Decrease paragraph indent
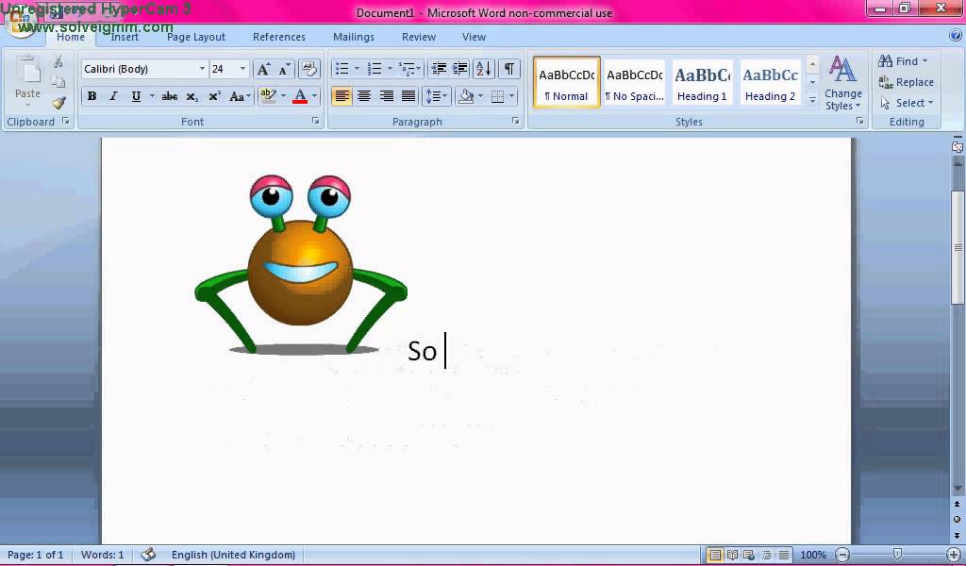The width and height of the screenshot is (966, 566). 439,69
